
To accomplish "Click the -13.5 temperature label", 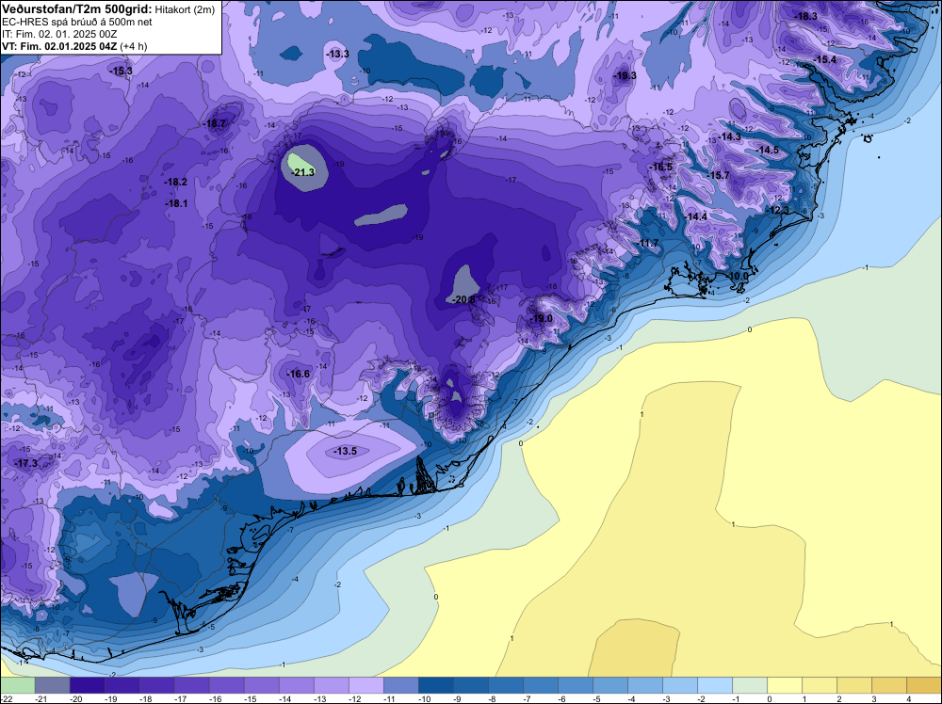I will (x=346, y=451).
